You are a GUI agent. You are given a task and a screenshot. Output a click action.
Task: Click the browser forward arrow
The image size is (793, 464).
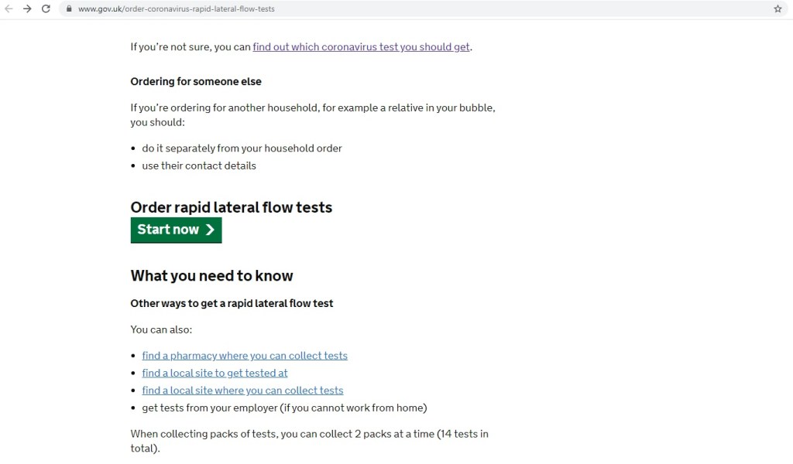(x=28, y=9)
